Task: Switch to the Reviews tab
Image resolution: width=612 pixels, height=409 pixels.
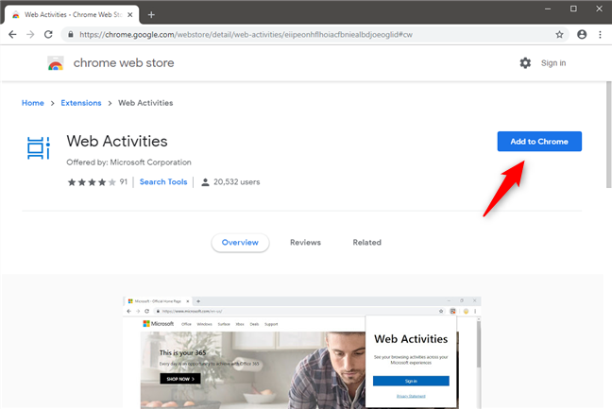Action: (305, 243)
